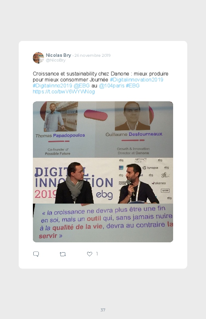Click the page number 37

tap(103, 310)
